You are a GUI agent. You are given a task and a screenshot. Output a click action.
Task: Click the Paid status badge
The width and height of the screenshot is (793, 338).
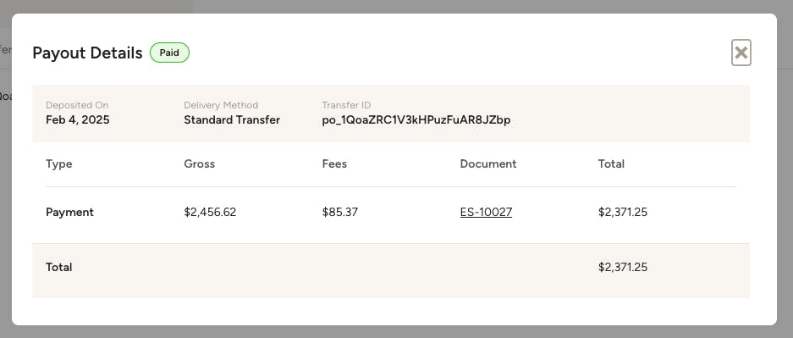click(x=169, y=53)
